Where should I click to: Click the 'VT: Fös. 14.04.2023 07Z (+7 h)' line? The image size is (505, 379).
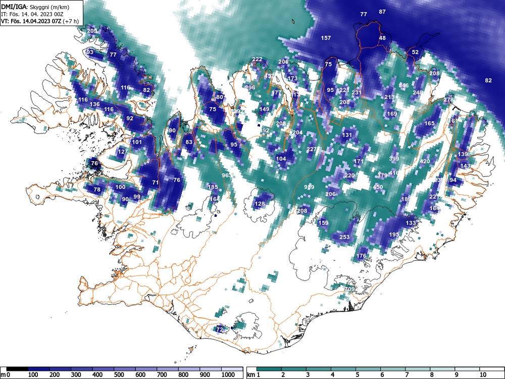[39, 22]
